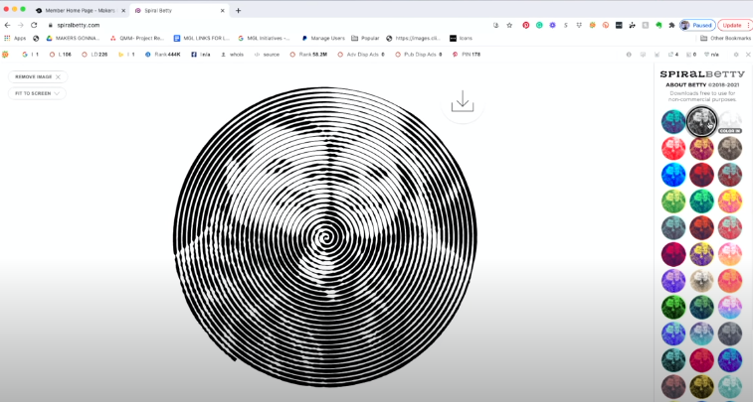Open the purple gear extension icon
The height and width of the screenshot is (402, 753).
click(553, 25)
